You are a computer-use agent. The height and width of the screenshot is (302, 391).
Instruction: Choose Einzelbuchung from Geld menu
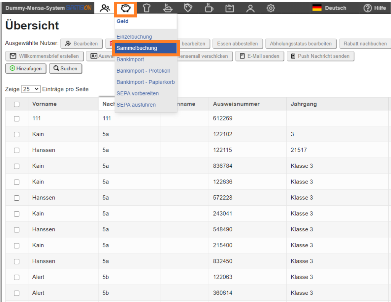point(134,37)
